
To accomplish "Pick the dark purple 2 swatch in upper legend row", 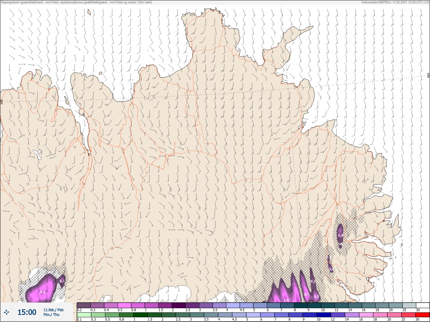I will click(x=179, y=305).
